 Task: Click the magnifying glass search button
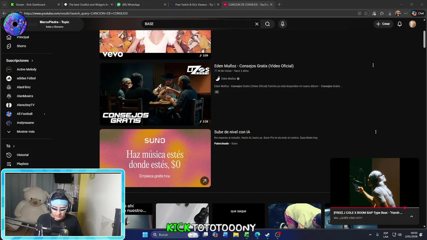[x=268, y=24]
